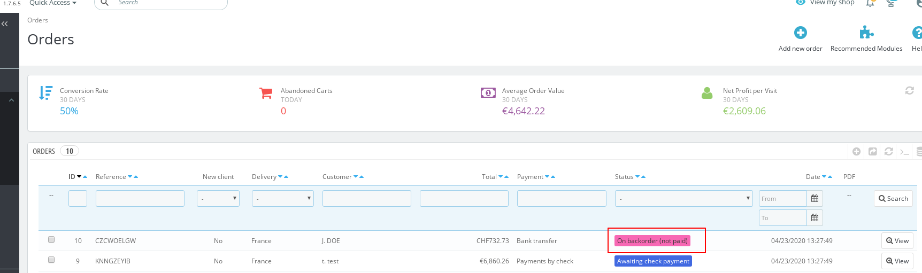Viewport: 922px width, 273px height.
Task: Collapse the sidebar with double chevron
Action: pyautogui.click(x=5, y=24)
